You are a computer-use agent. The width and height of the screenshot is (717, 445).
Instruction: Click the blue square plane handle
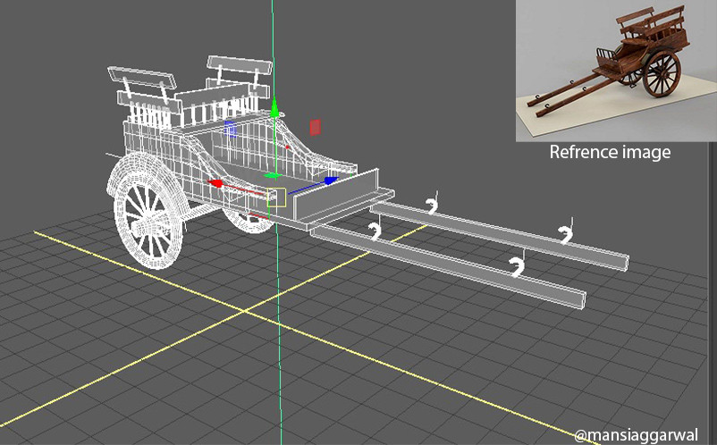click(231, 130)
